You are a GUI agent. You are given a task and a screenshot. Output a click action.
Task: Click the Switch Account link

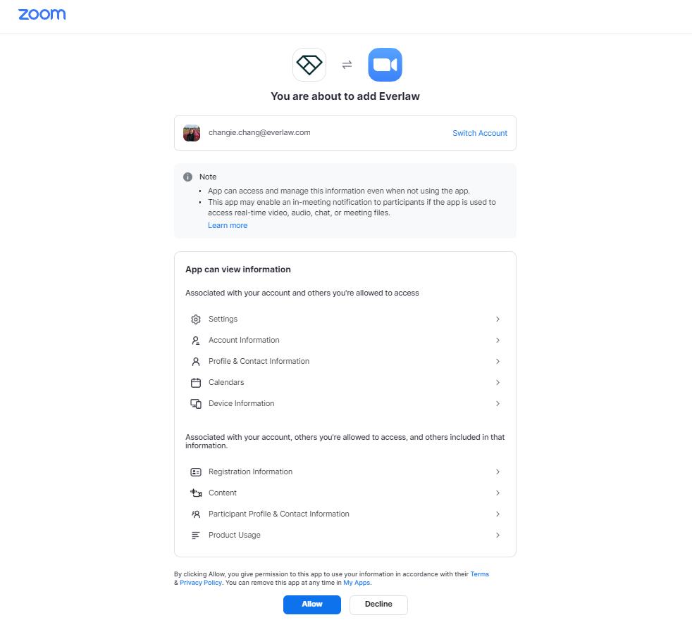[x=480, y=133]
